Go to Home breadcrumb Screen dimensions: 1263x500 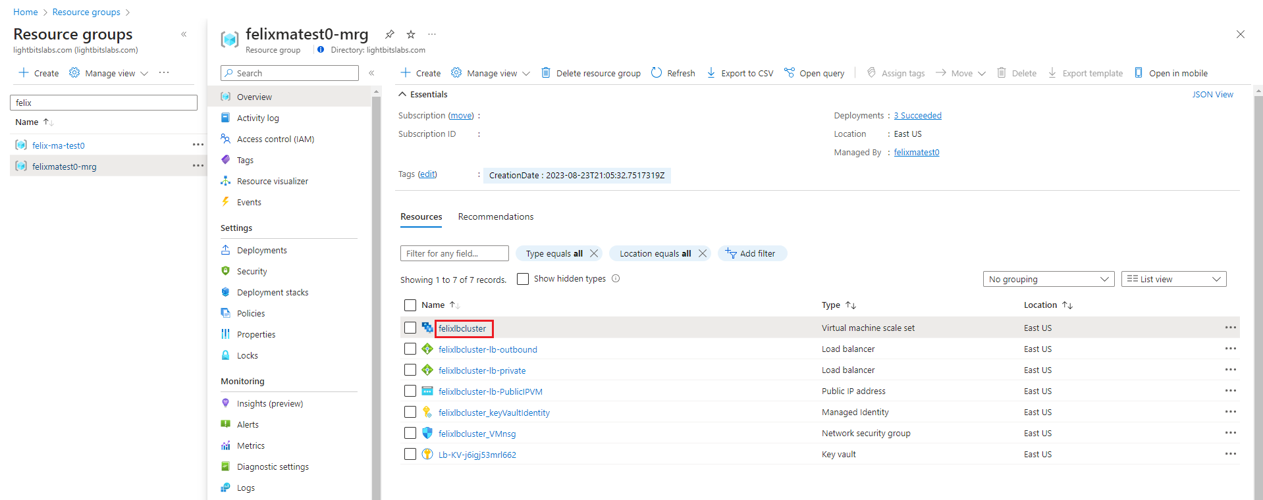pos(26,12)
